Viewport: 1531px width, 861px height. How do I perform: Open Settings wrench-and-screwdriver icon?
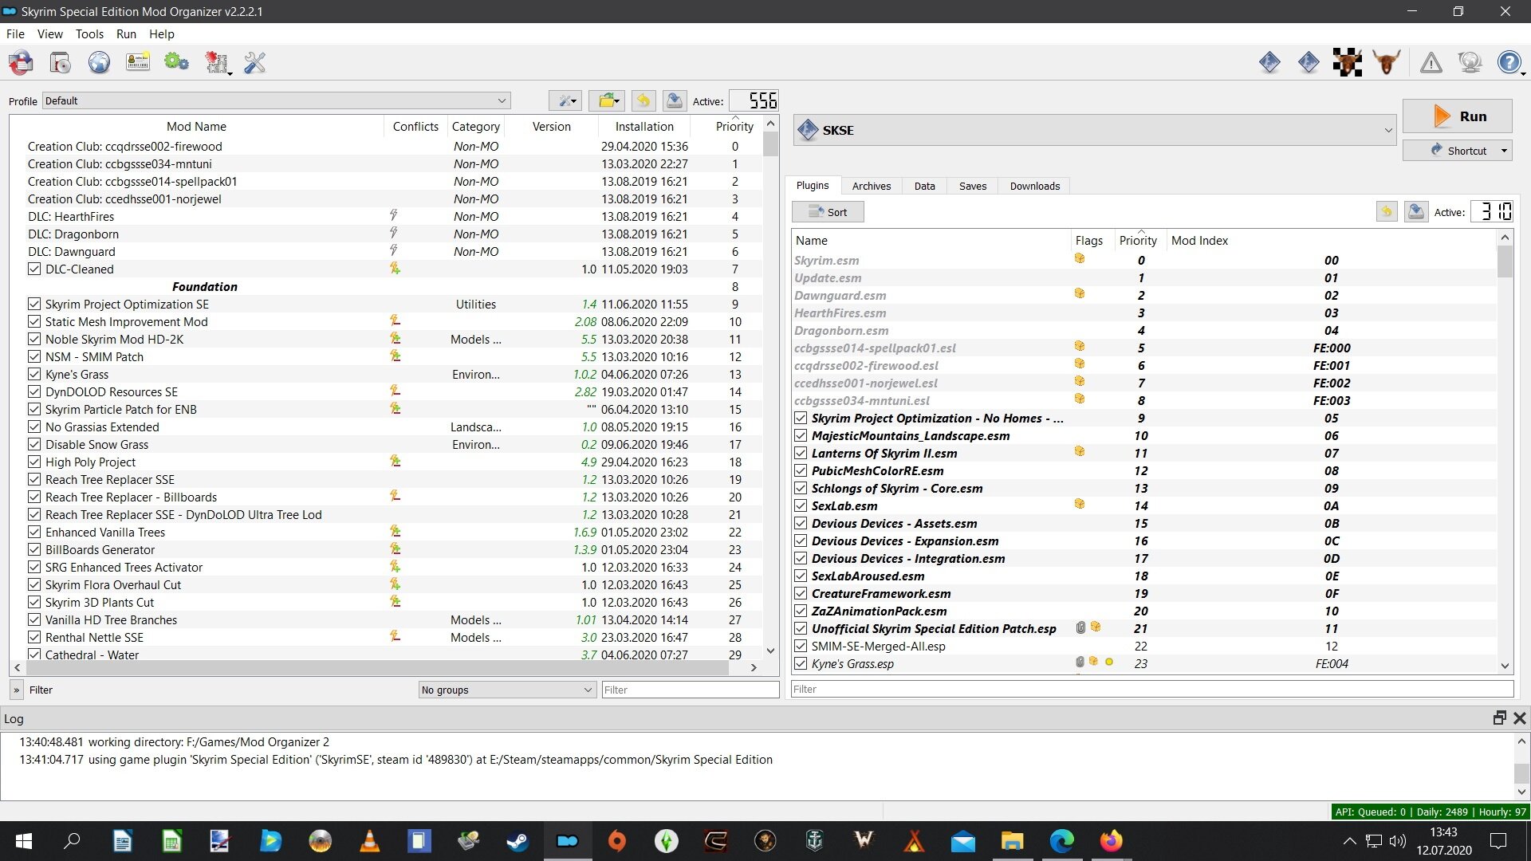click(255, 62)
